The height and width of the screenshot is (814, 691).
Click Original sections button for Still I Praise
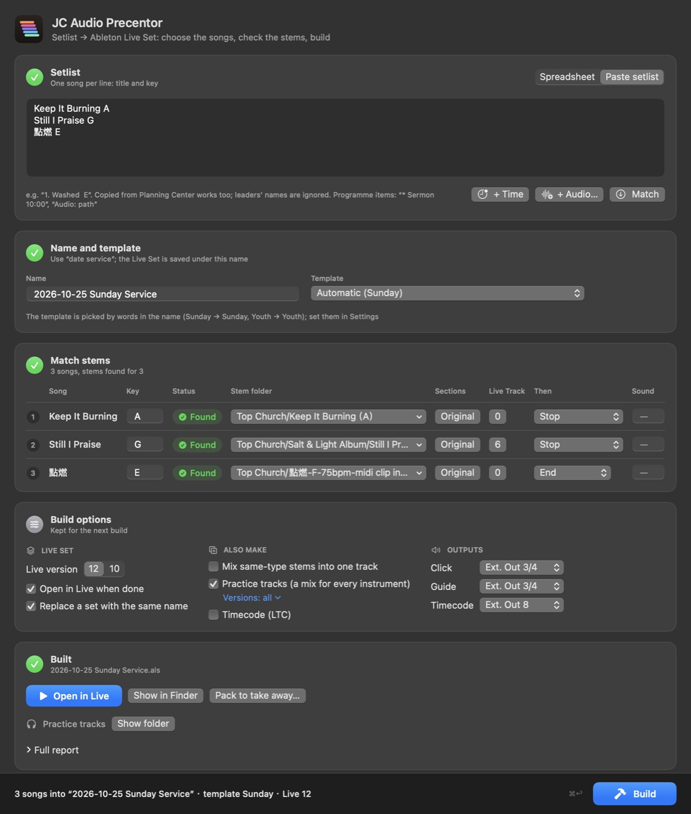pos(457,444)
